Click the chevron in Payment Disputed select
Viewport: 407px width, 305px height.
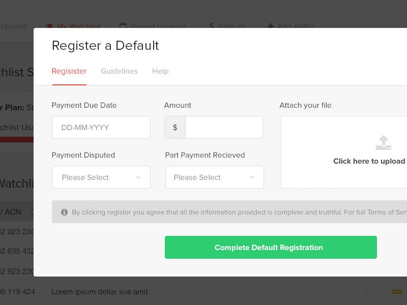(138, 177)
